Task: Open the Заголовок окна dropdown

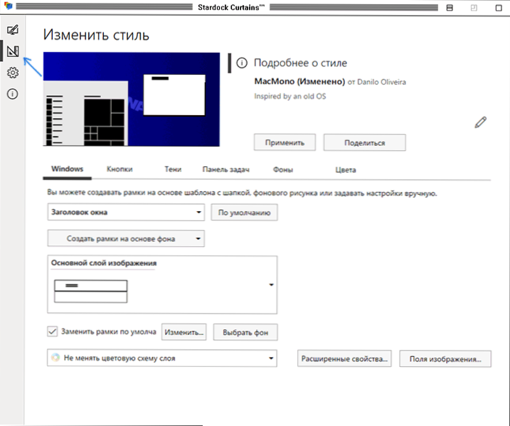Action: (126, 213)
